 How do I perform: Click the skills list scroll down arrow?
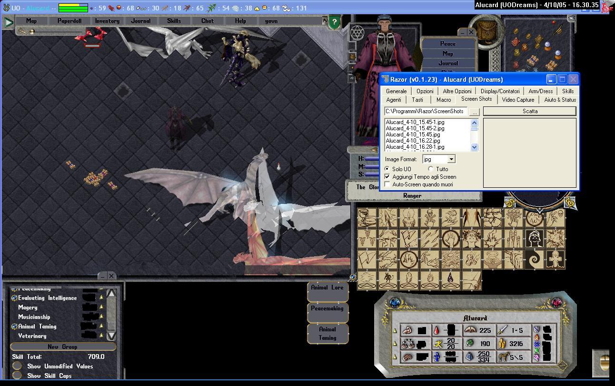pyautogui.click(x=111, y=336)
